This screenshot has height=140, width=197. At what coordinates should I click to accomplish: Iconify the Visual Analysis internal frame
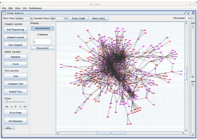coord(185,13)
